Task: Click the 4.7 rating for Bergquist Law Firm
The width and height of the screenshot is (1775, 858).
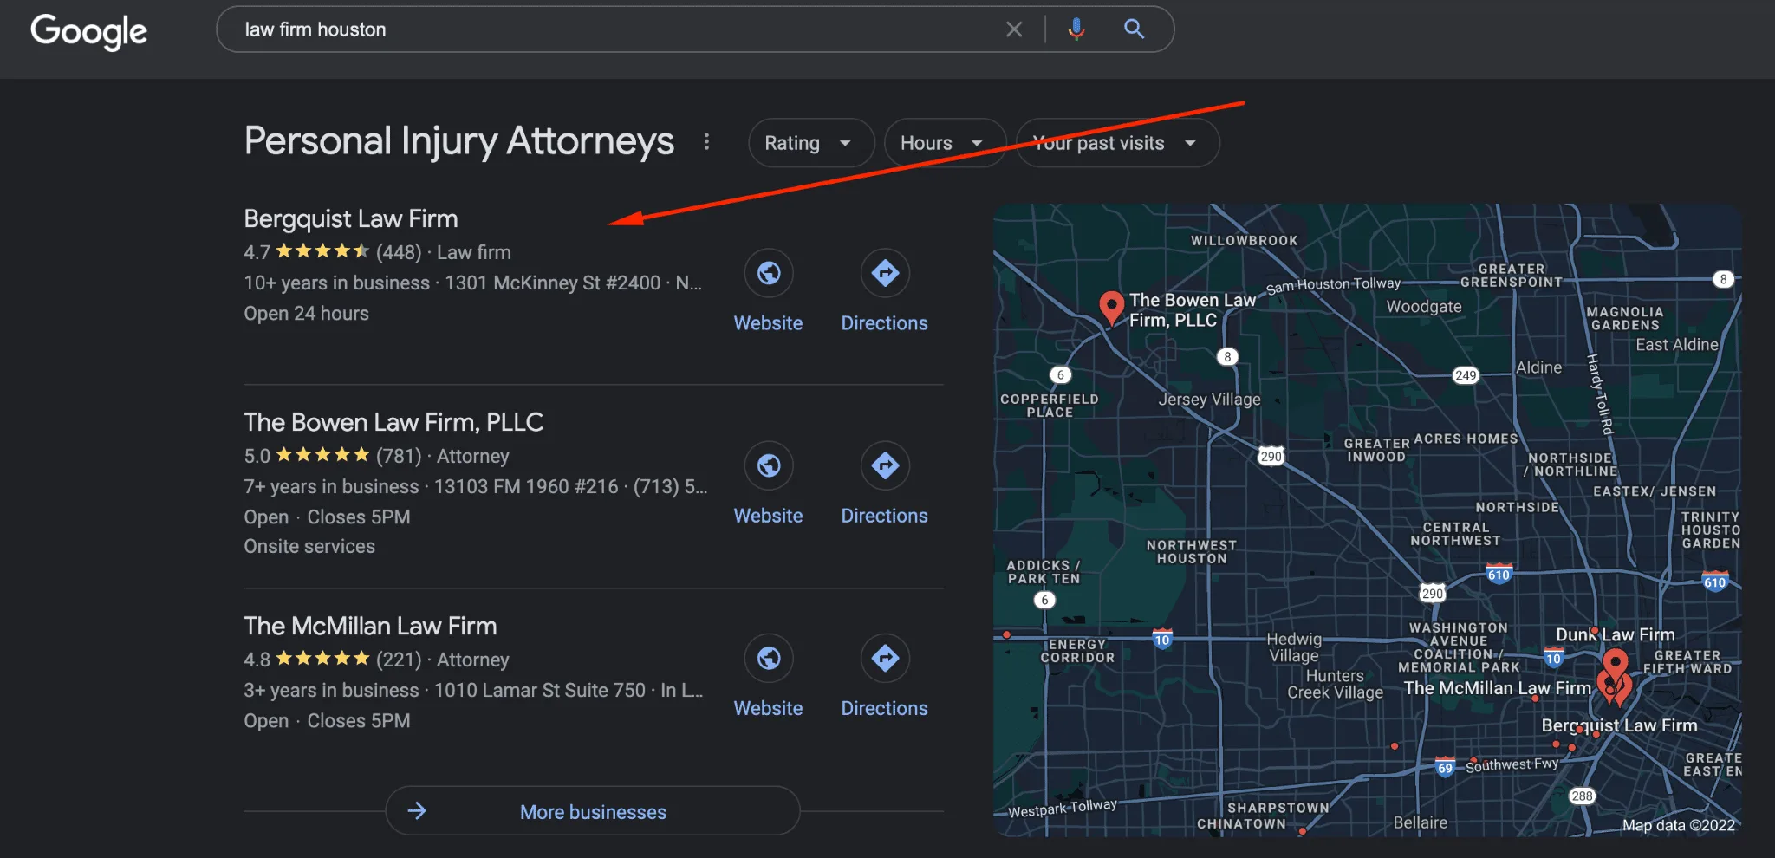Action: tap(257, 252)
